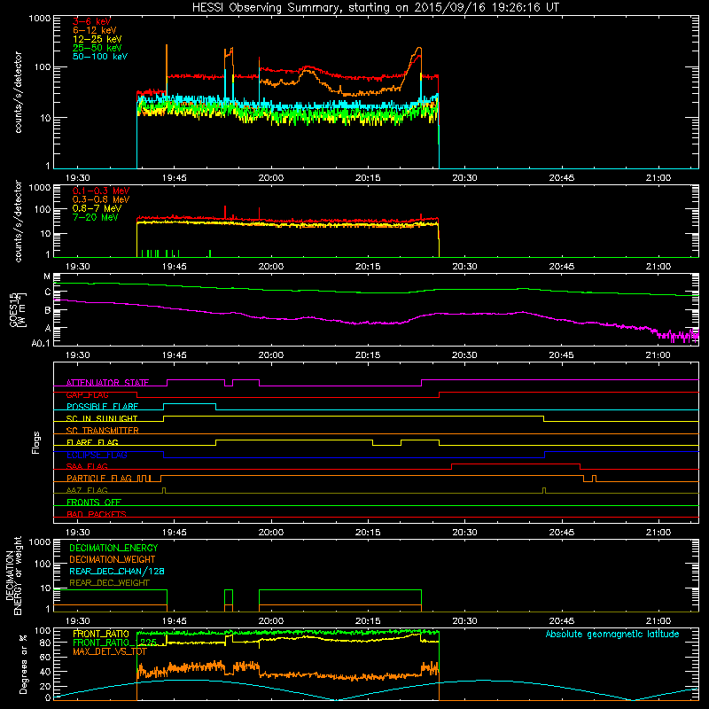This screenshot has width=709, height=709.
Task: Select the SC_TRANSMITTER flag label
Action: coord(102,431)
